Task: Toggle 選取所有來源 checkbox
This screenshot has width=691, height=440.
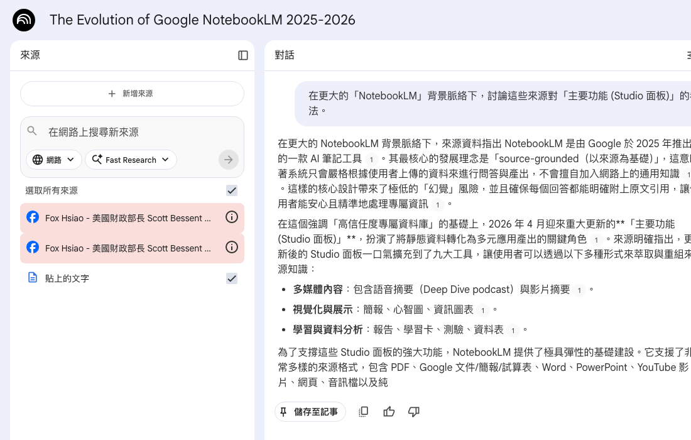Action: [232, 190]
